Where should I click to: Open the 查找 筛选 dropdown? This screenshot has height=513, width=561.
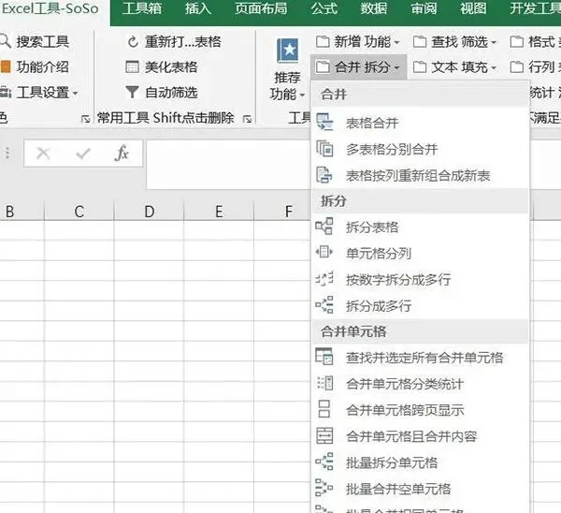tap(454, 42)
